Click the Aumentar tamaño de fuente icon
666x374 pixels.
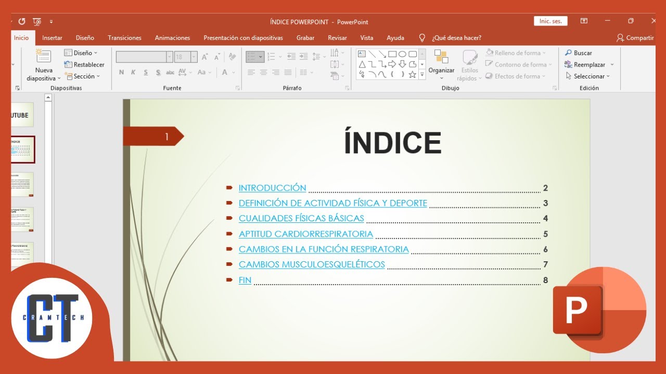(204, 56)
